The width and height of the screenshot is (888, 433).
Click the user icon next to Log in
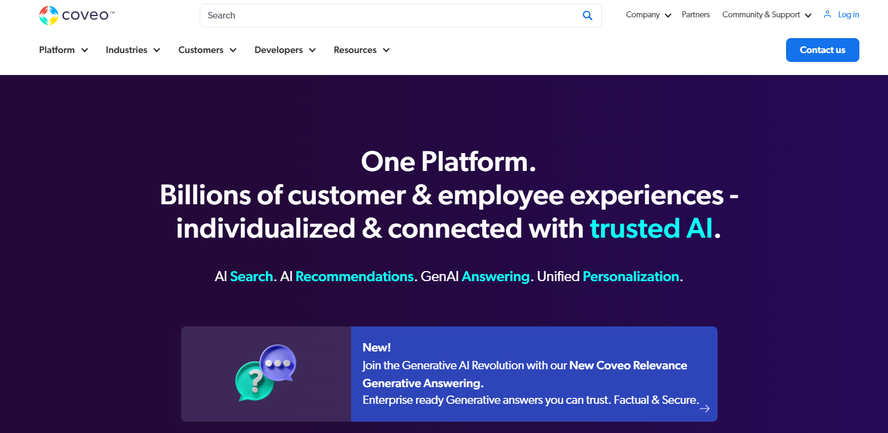tap(827, 14)
